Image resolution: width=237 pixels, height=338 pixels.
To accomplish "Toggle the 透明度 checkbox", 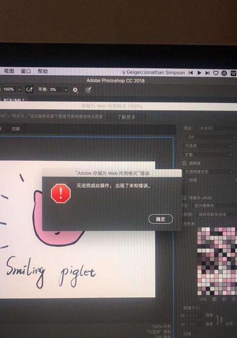I will tap(184, 163).
